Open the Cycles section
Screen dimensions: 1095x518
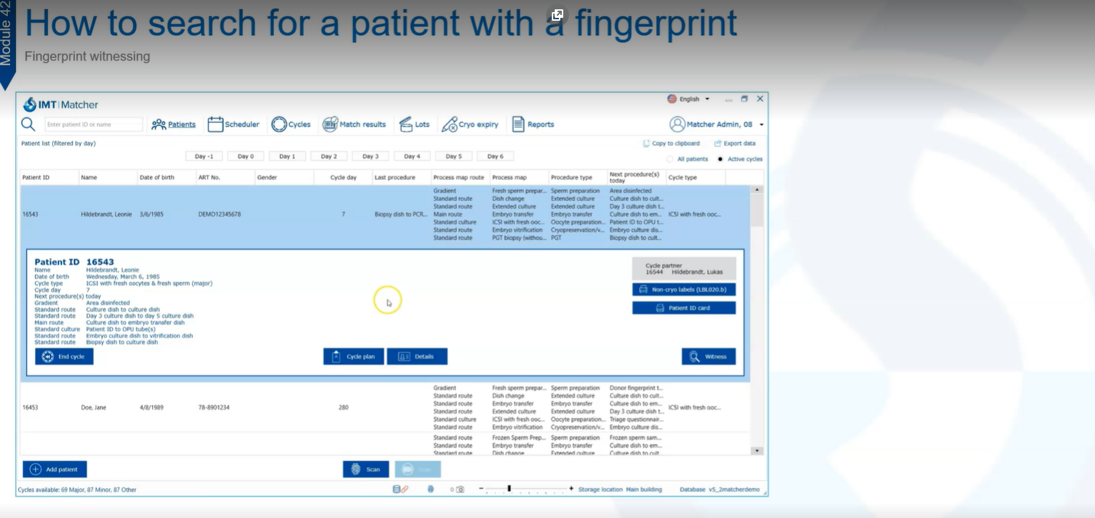pyautogui.click(x=291, y=124)
